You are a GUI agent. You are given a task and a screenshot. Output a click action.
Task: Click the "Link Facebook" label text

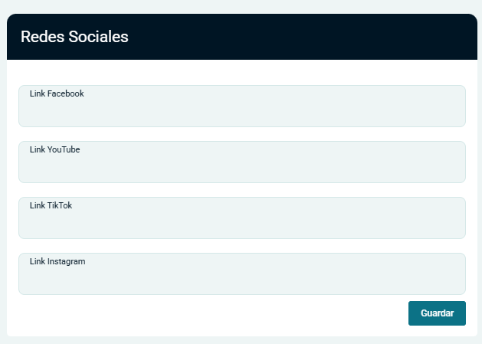[x=57, y=93]
